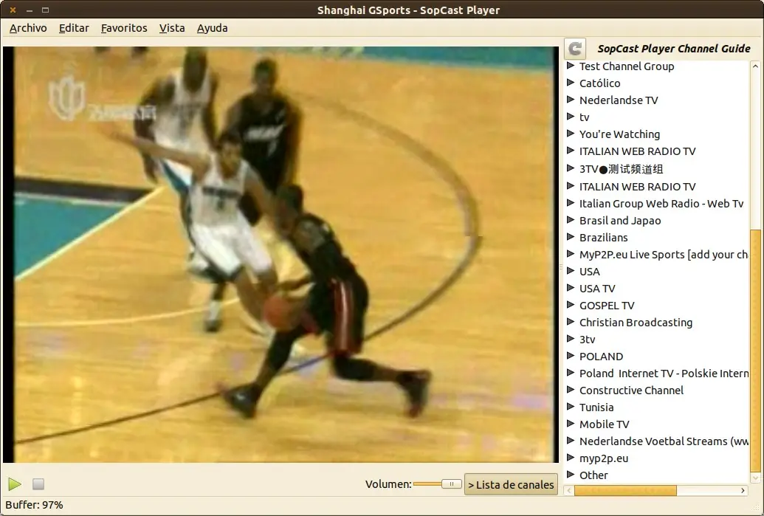Open the Favoritos menu

point(124,28)
